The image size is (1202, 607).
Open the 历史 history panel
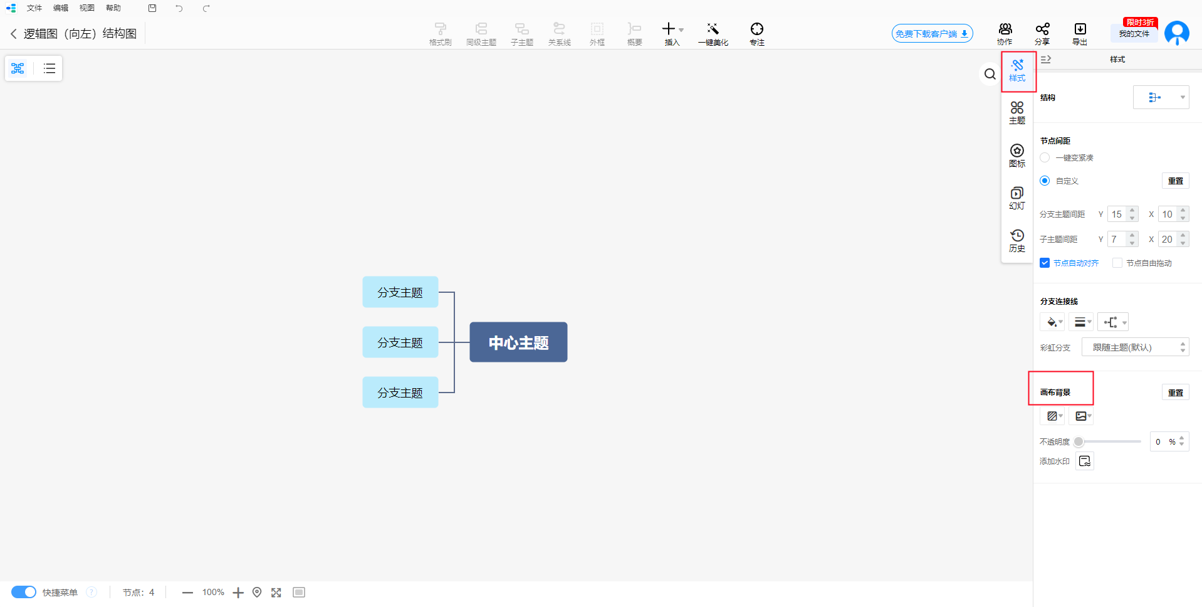[1016, 240]
